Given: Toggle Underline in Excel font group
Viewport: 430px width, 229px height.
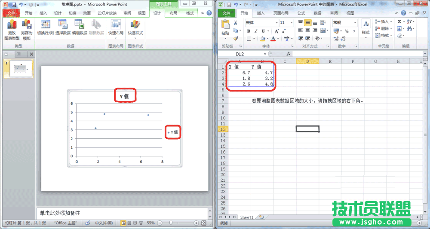Looking at the screenshot, I should point(263,31).
